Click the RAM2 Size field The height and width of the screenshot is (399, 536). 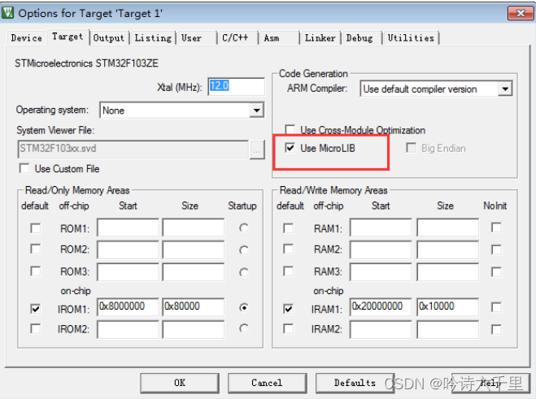click(x=448, y=249)
